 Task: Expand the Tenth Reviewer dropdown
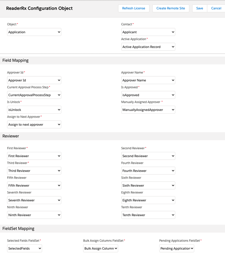148,215
